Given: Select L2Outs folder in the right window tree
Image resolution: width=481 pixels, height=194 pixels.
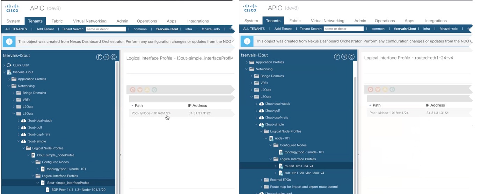Looking at the screenshot, I should click(266, 90).
